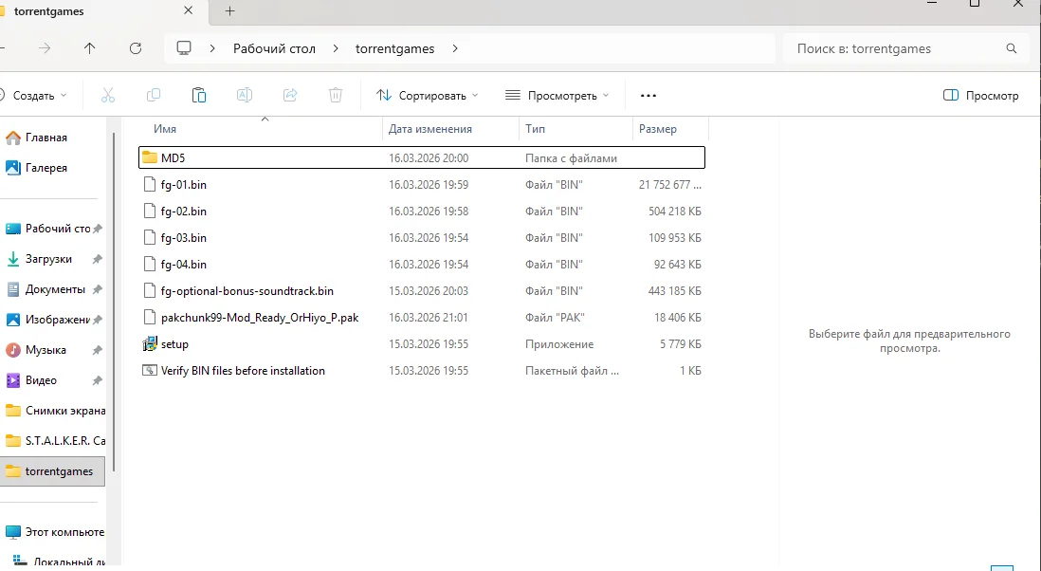Toggle the Просмотр preview pane

coord(981,96)
